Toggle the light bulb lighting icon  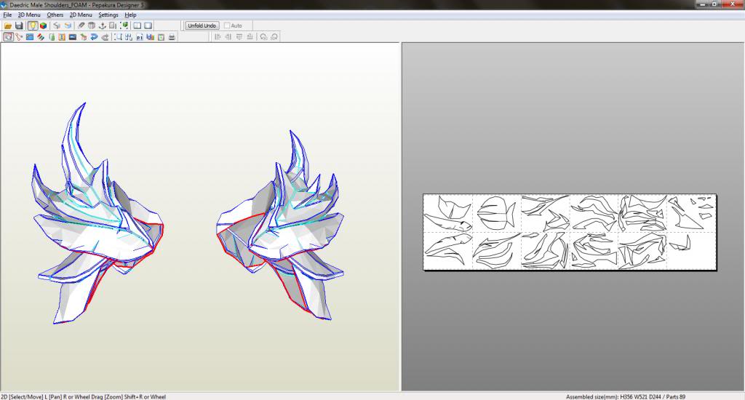pos(32,25)
